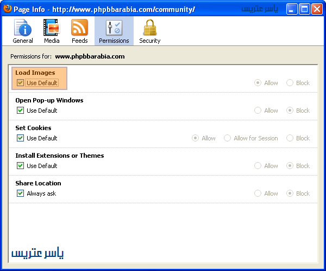This screenshot has width=326, height=271.
Task: Uncheck Use Default for Install Extensions
Action: (x=21, y=166)
